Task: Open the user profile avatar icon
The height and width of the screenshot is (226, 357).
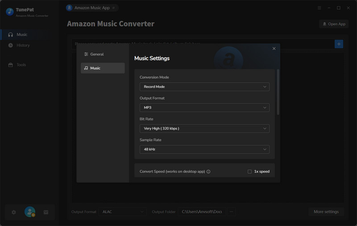Action: tap(30, 212)
